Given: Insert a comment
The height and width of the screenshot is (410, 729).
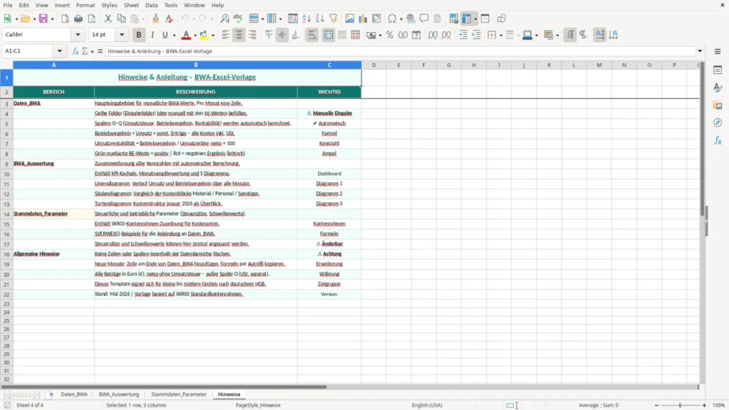Looking at the screenshot, I should click(424, 19).
